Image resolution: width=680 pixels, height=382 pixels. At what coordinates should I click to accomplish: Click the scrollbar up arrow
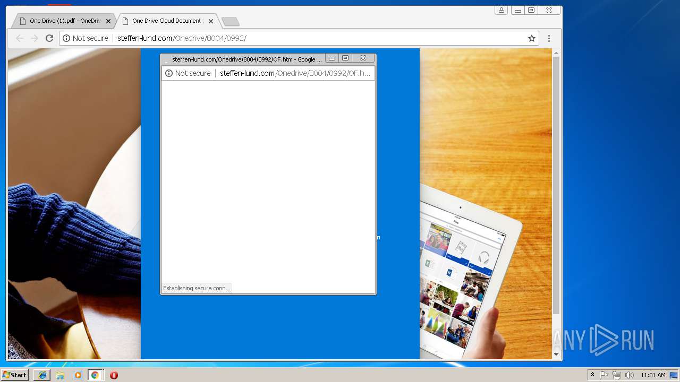[x=556, y=53]
